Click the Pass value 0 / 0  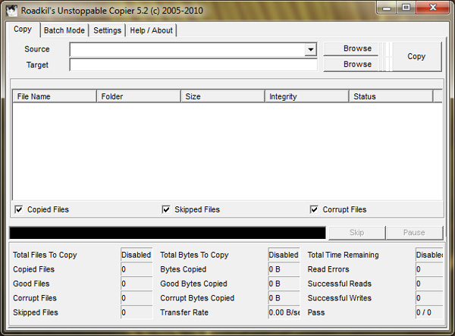[x=429, y=312]
